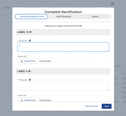Click the Next button
The width and height of the screenshot is (126, 116).
point(107,106)
